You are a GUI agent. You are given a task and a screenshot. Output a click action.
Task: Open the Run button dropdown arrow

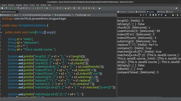coord(40,8)
